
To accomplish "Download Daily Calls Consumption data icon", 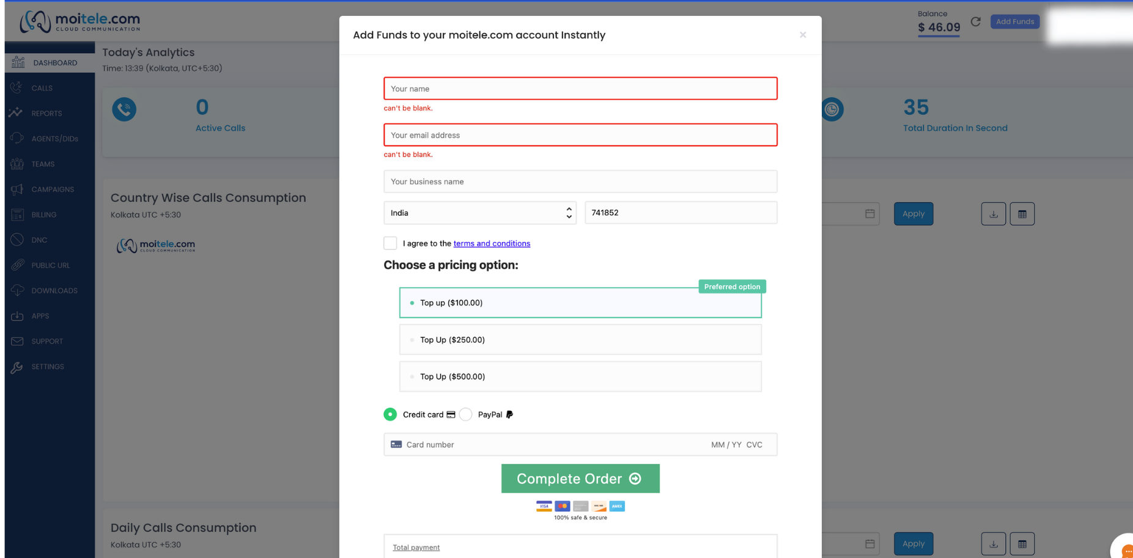I will [x=994, y=544].
